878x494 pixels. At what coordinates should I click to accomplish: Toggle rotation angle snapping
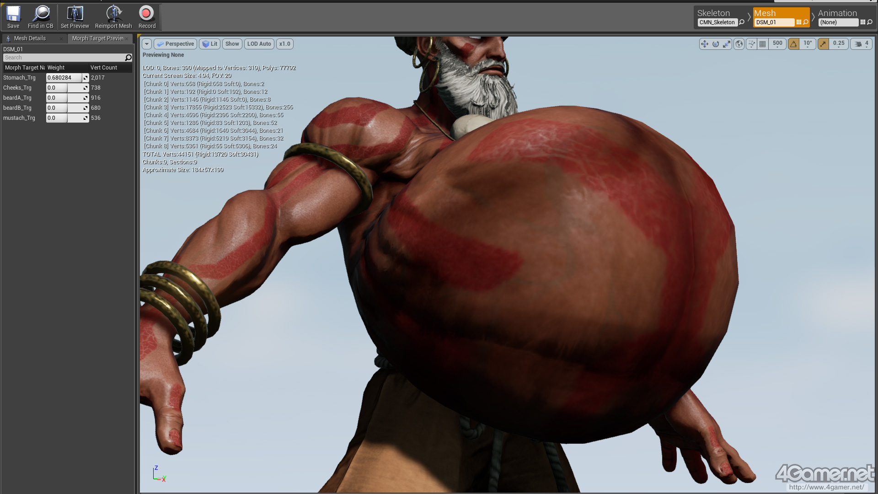tap(794, 44)
